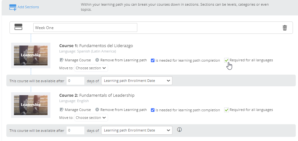Image resolution: width=298 pixels, height=141 pixels.
Task: Click Course 1 days-available number field
Action: pos(75,81)
